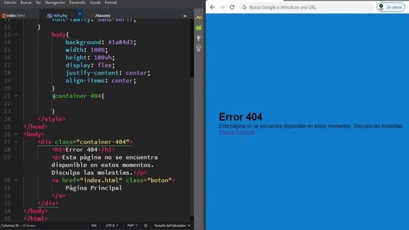
Task: Click 'width' property on line 15
Action: 74,50
